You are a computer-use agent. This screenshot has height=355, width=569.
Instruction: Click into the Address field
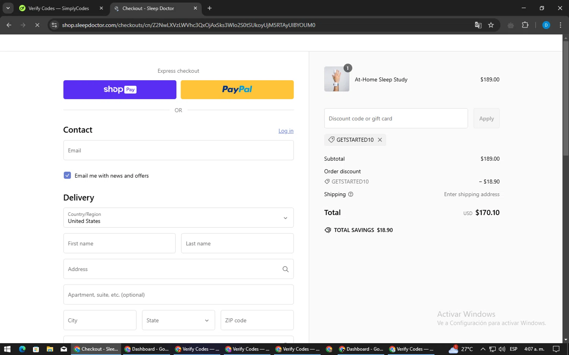tap(178, 269)
